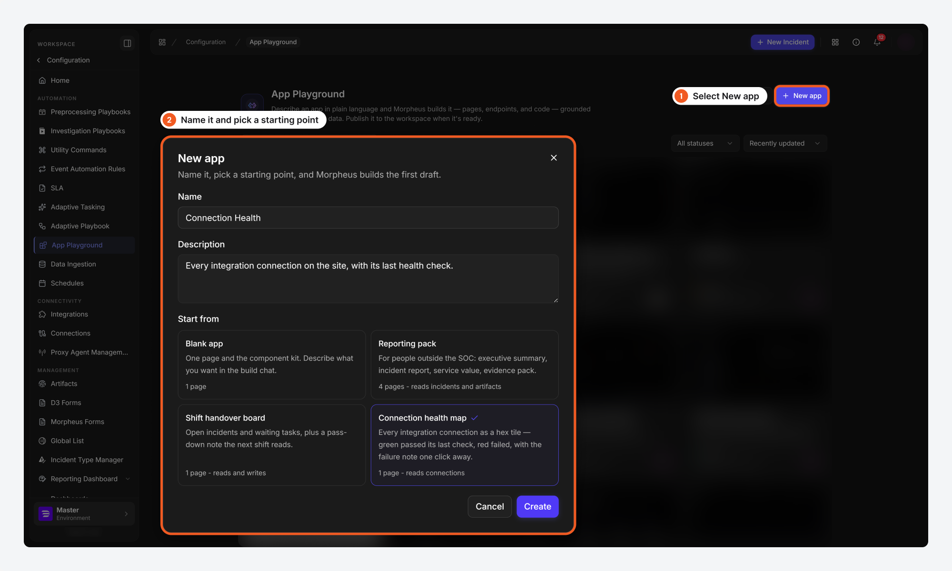Click the Configuration breadcrumb link

206,42
